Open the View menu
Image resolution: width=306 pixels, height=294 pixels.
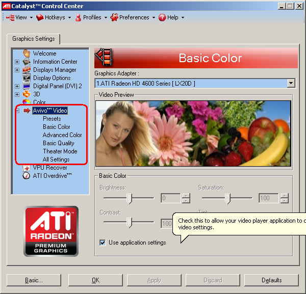[21, 17]
